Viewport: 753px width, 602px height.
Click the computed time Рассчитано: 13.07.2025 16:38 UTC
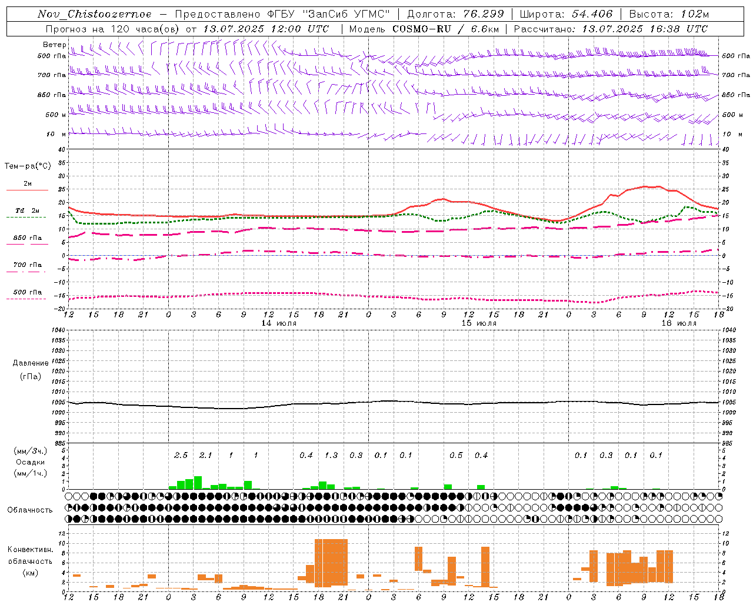tap(611, 29)
